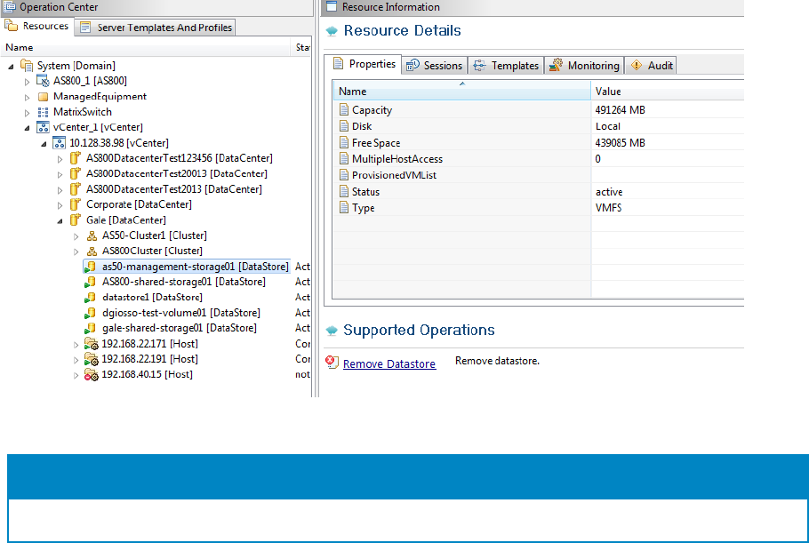Image resolution: width=809 pixels, height=543 pixels.
Task: Click the datastore1 datastore icon
Action: click(x=91, y=297)
